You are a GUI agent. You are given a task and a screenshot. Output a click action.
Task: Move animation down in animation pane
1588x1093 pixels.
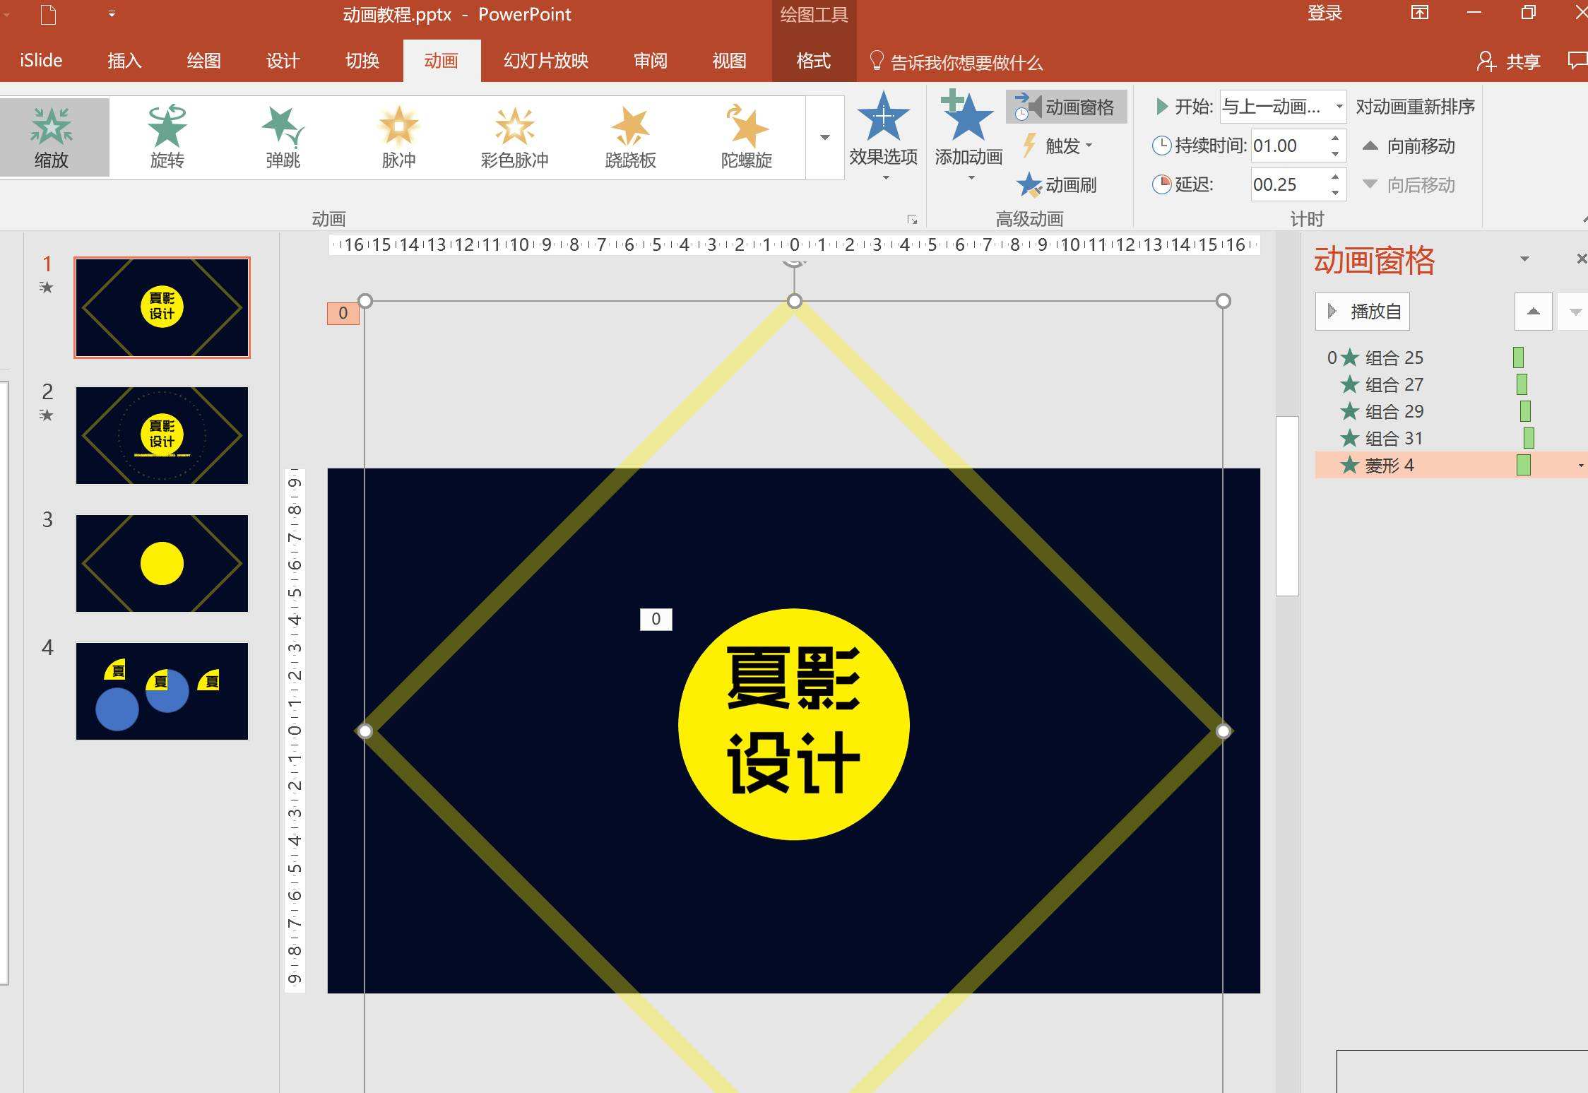[1575, 311]
